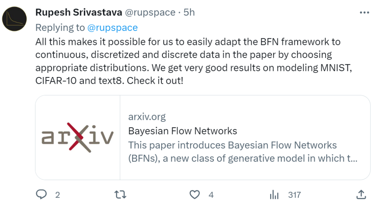Screen dimensions: 380x204
Task: Click the view count of 317
Action: [294, 195]
